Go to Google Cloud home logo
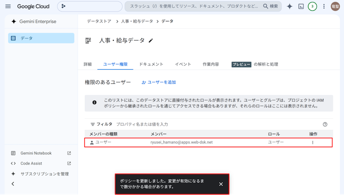Image resolution: width=344 pixels, height=195 pixels. click(33, 6)
